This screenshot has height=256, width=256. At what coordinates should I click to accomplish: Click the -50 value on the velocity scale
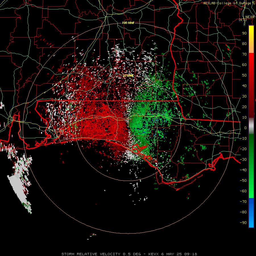pos(243,180)
